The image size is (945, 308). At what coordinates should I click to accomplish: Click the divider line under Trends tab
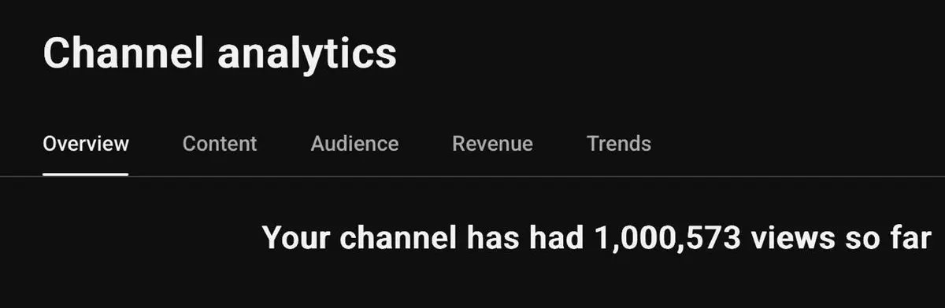619,177
